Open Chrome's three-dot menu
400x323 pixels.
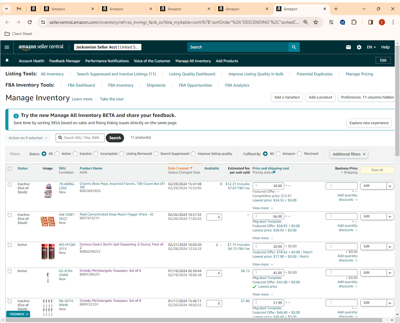pos(393,22)
